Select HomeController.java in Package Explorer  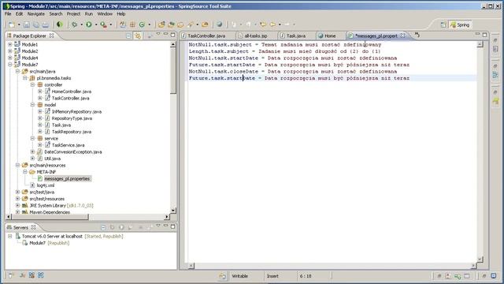click(x=72, y=92)
